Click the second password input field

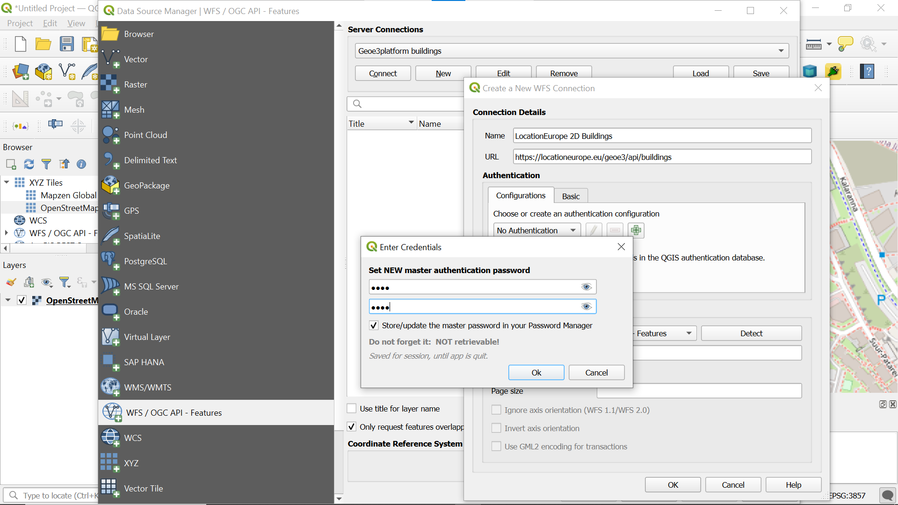pos(481,307)
